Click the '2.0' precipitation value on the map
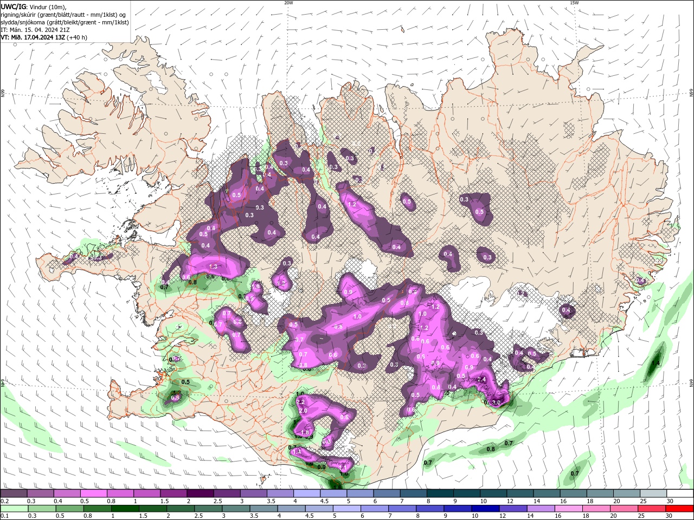694x520 pixels. point(303,411)
